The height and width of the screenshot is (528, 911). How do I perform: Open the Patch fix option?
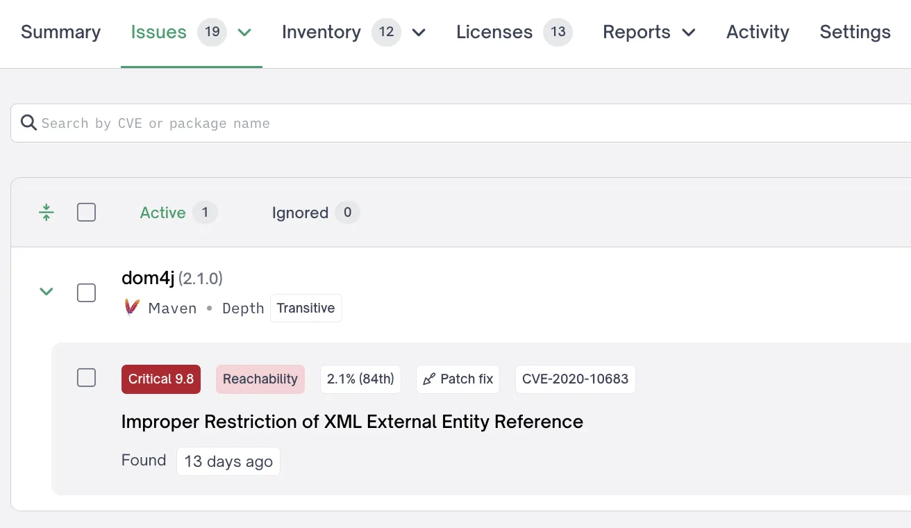458,379
